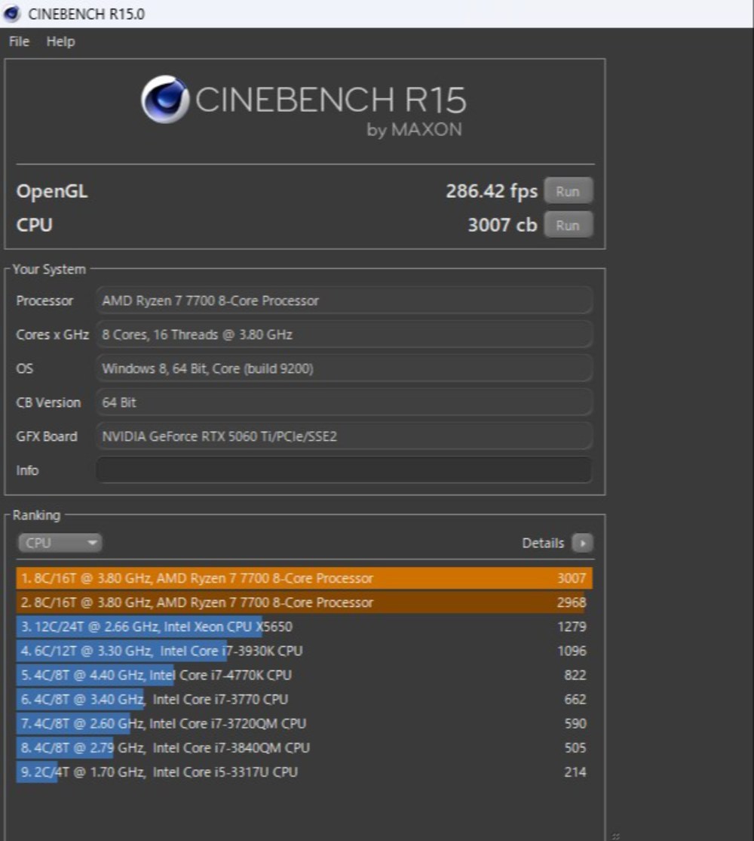Click the Info input field
Screen dimensions: 754x841
345,470
